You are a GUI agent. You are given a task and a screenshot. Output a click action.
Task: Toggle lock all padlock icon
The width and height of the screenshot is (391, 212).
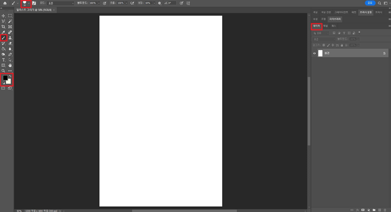click(342, 45)
